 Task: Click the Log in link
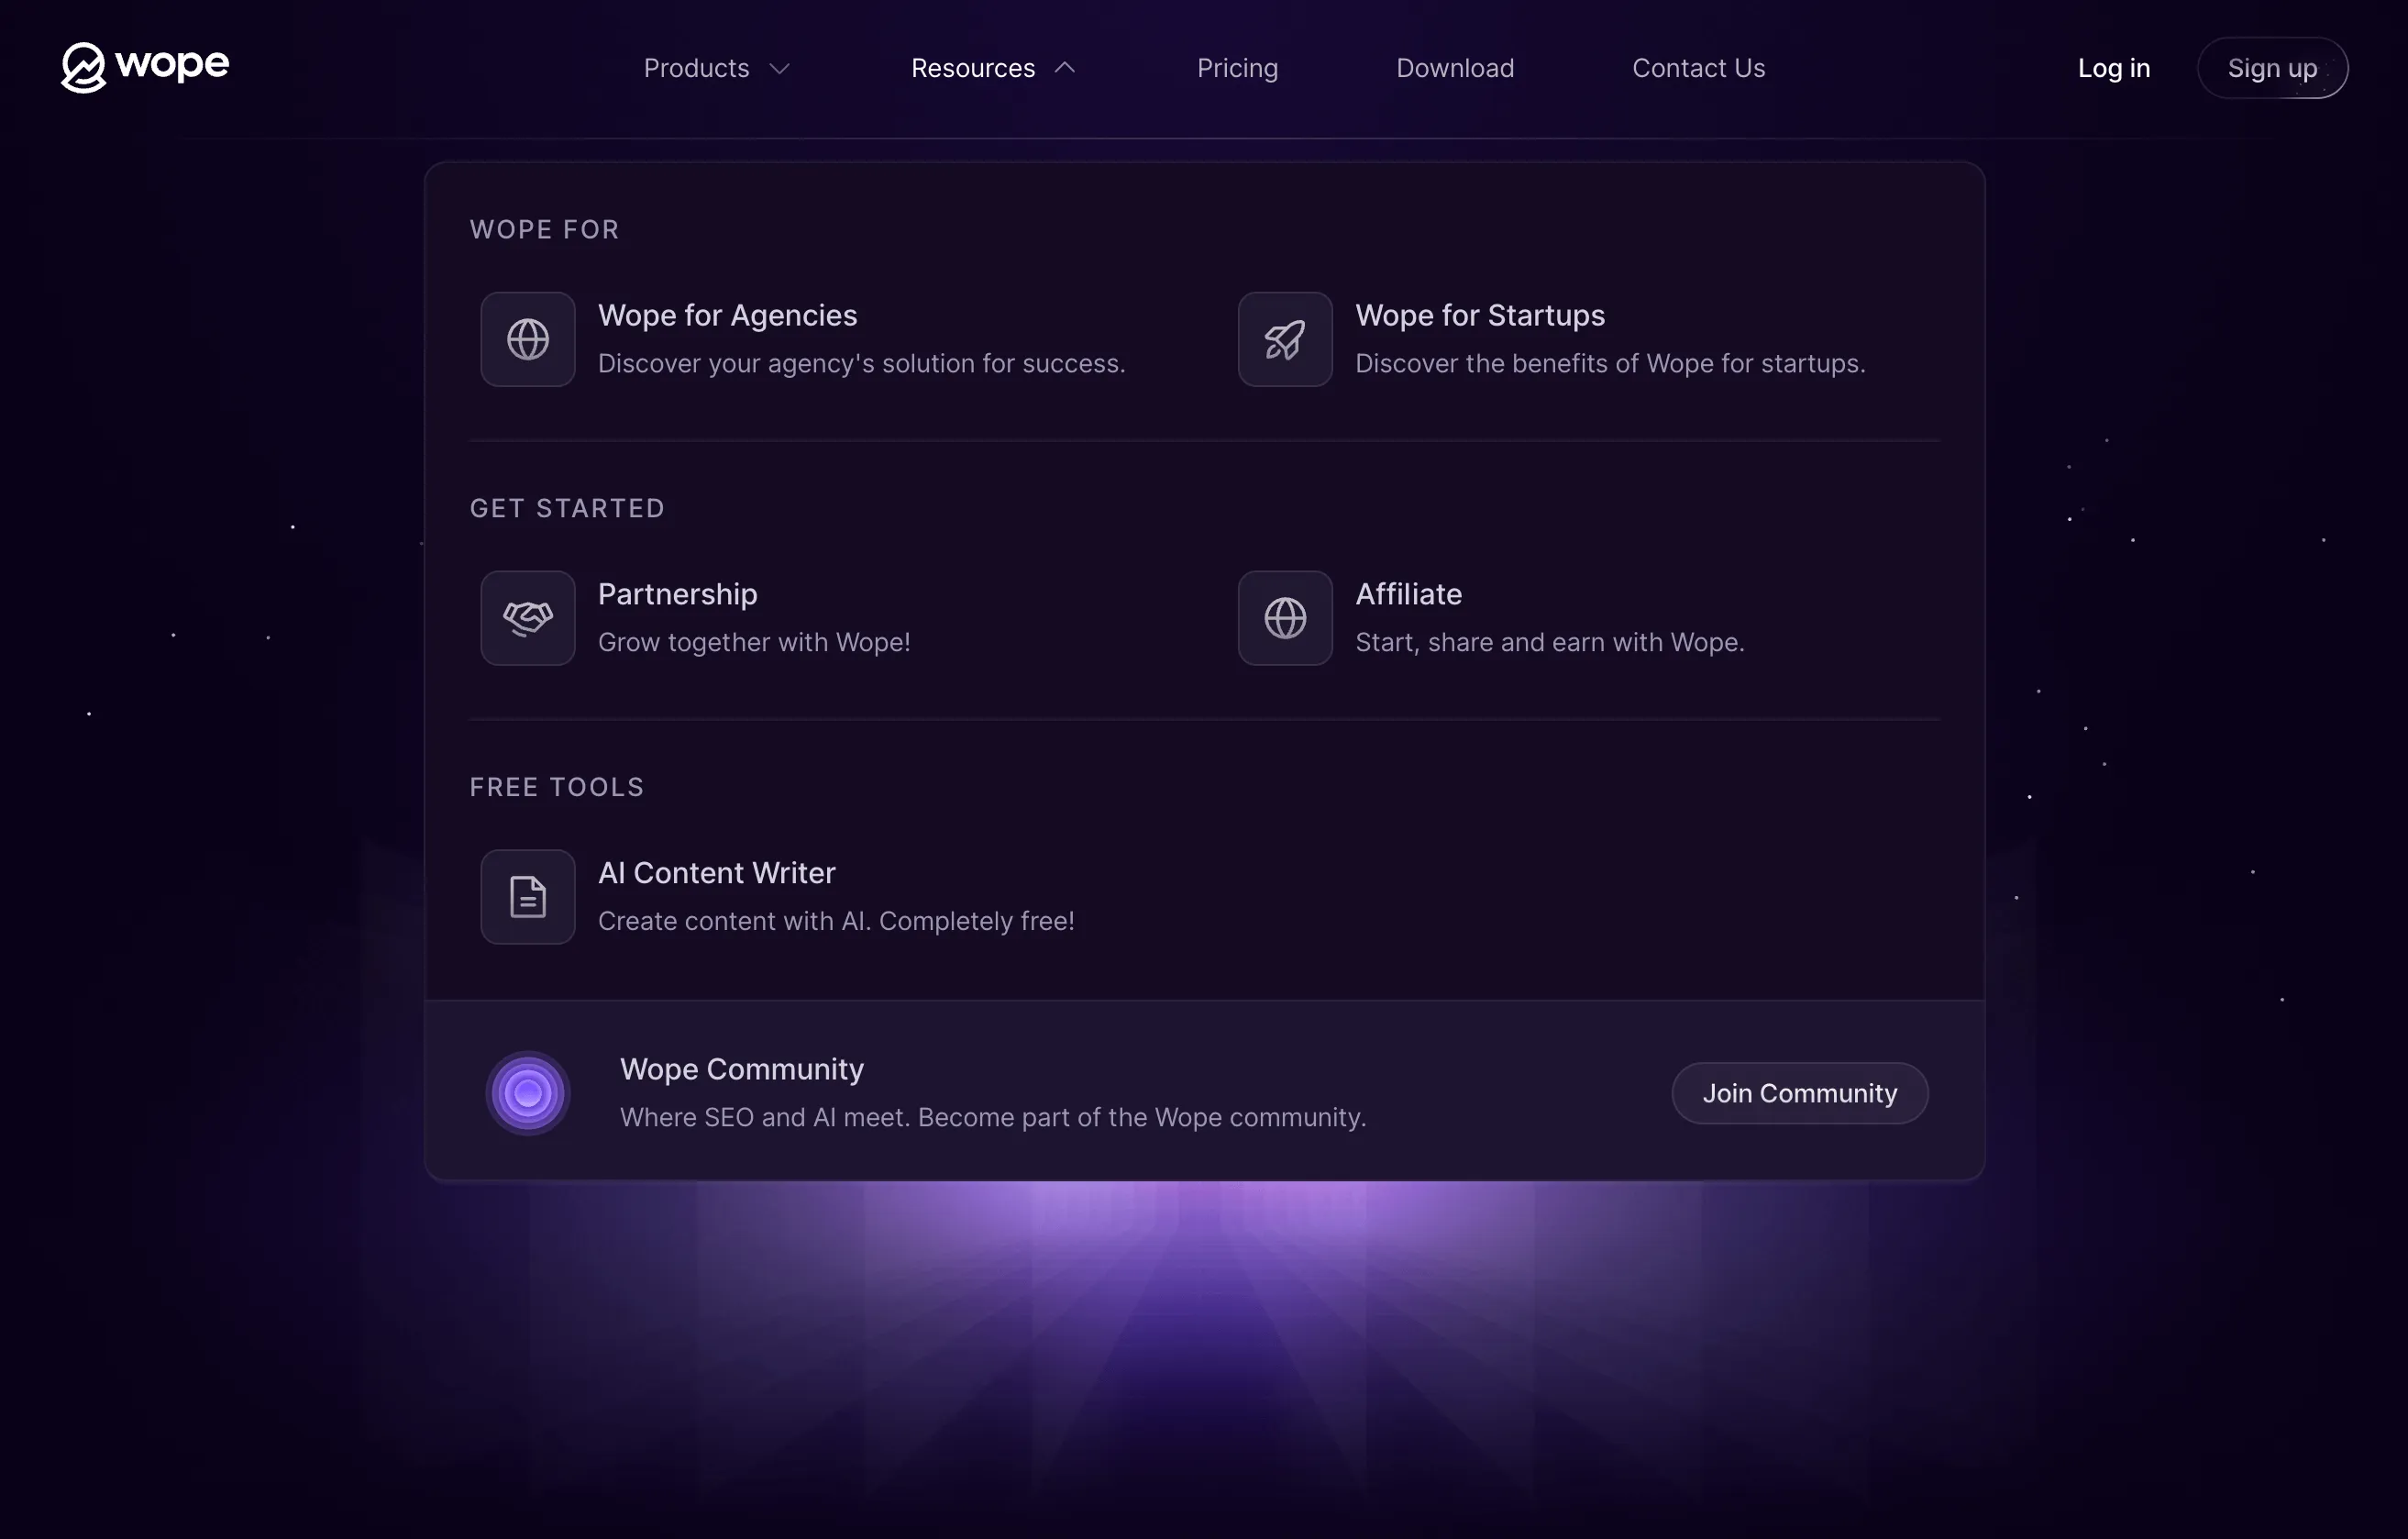coord(2113,68)
